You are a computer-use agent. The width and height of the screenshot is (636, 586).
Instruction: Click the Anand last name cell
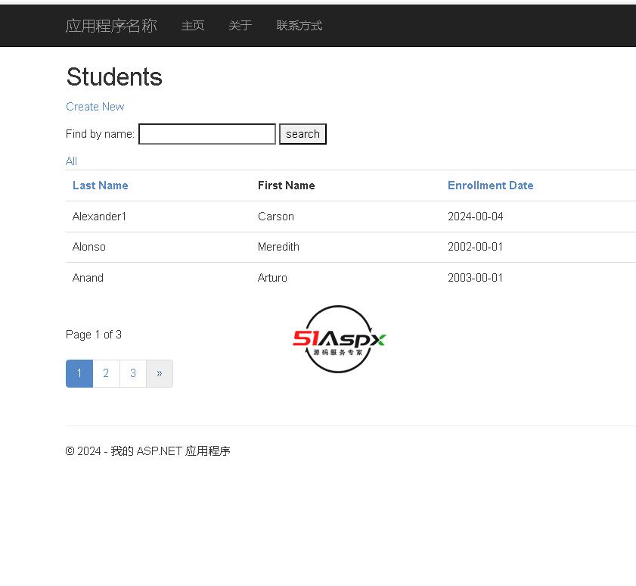(x=88, y=278)
